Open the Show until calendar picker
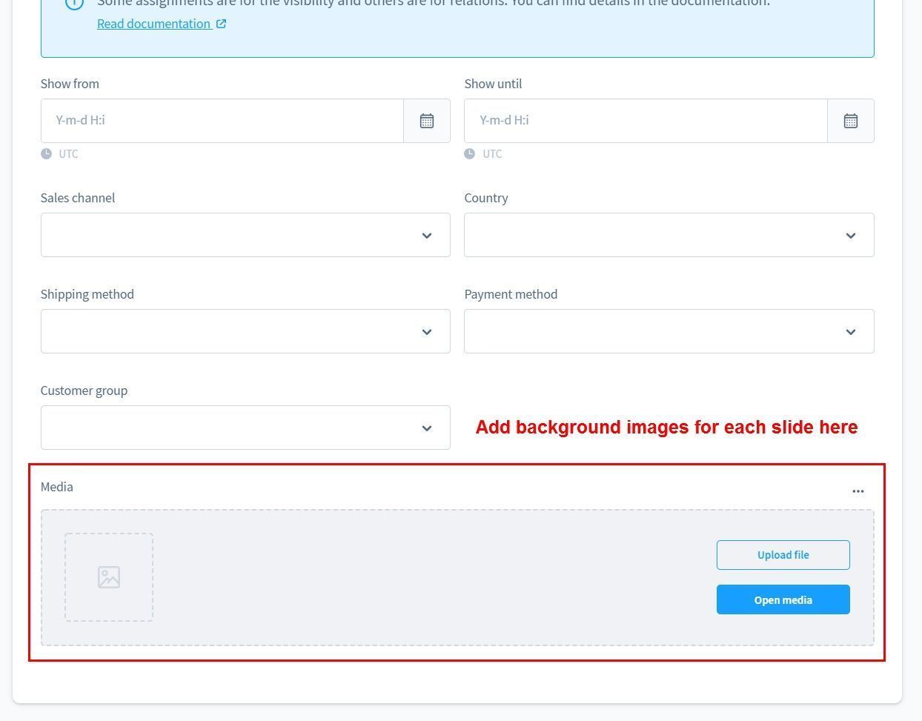 [850, 121]
